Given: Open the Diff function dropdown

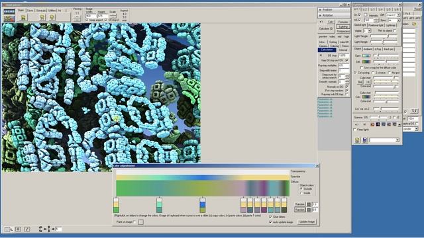Looking at the screenshot, I should click(x=399, y=15).
